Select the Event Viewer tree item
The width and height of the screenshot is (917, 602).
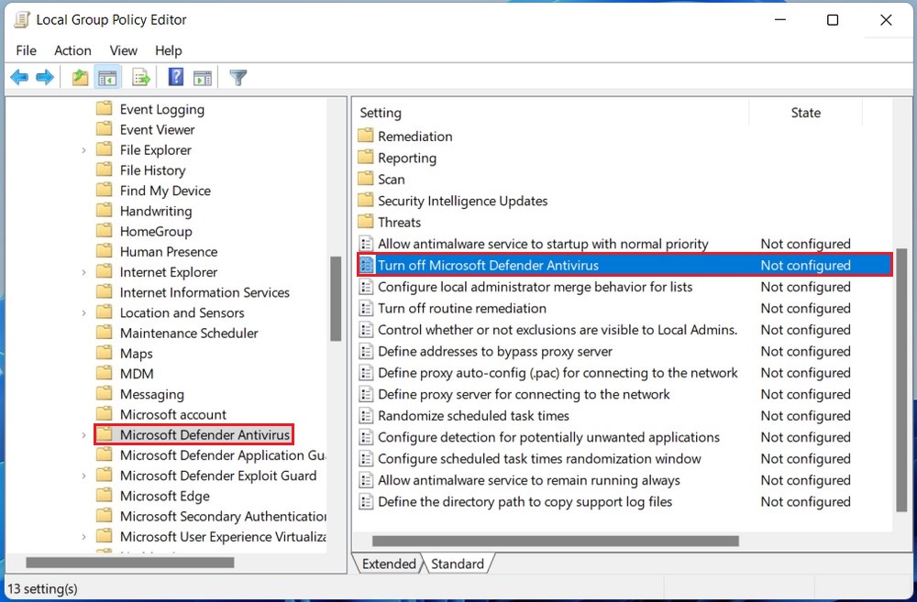pyautogui.click(x=158, y=129)
